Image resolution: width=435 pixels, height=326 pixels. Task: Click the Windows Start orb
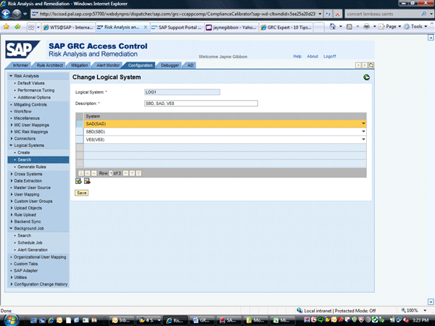[x=10, y=319]
